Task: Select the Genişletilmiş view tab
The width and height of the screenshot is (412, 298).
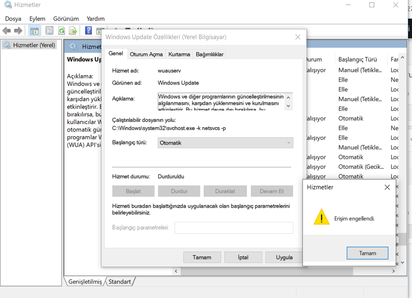Action: (85, 281)
